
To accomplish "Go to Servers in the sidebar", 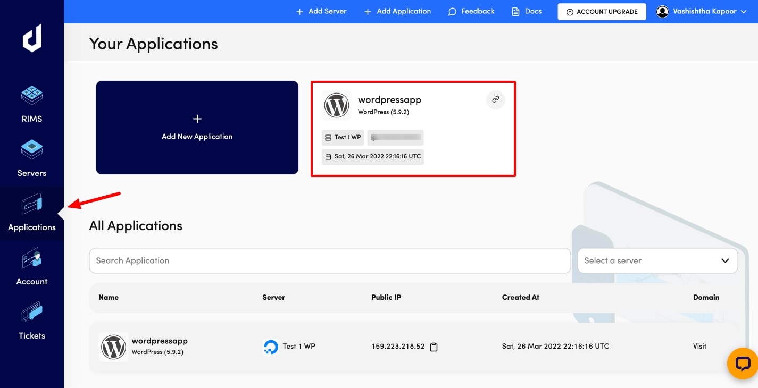I will point(32,158).
